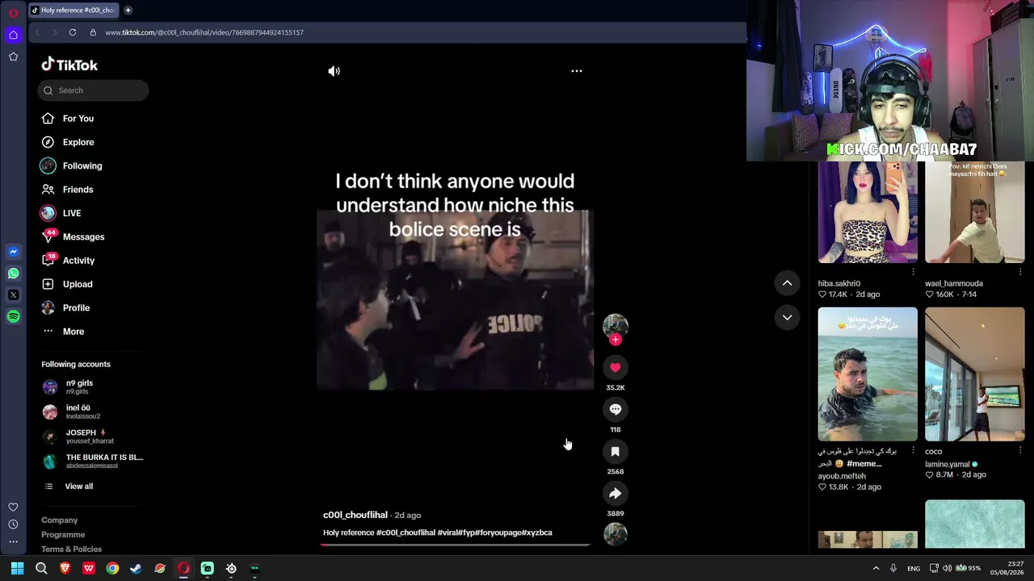Select the Holy reference browser tab
This screenshot has height=581, width=1034.
[x=73, y=10]
